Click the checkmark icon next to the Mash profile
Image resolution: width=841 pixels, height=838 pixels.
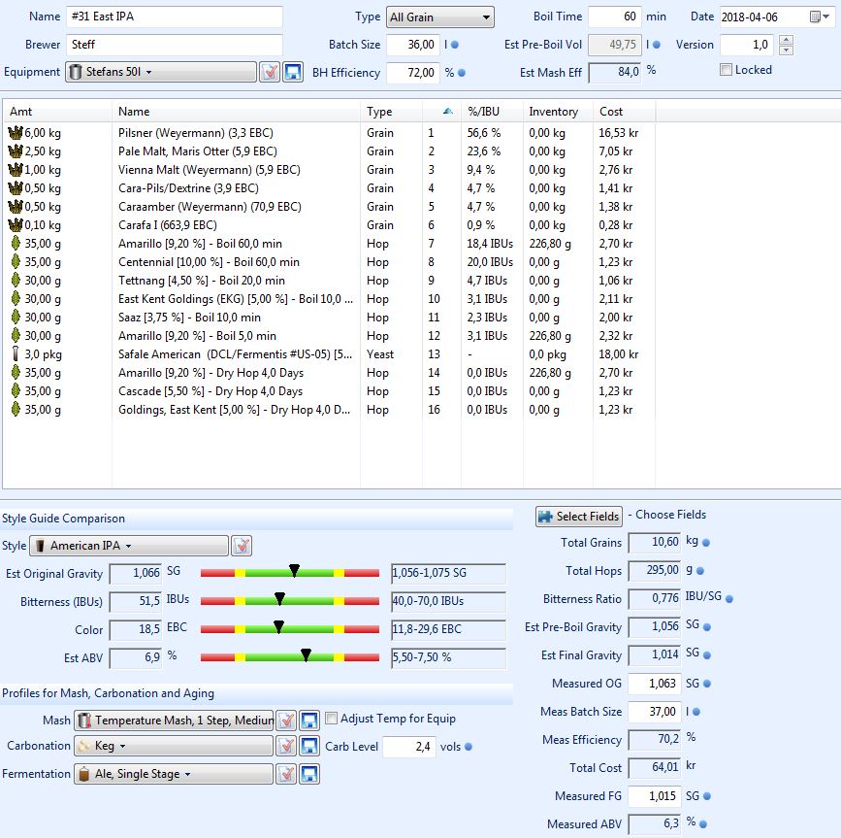pos(287,720)
